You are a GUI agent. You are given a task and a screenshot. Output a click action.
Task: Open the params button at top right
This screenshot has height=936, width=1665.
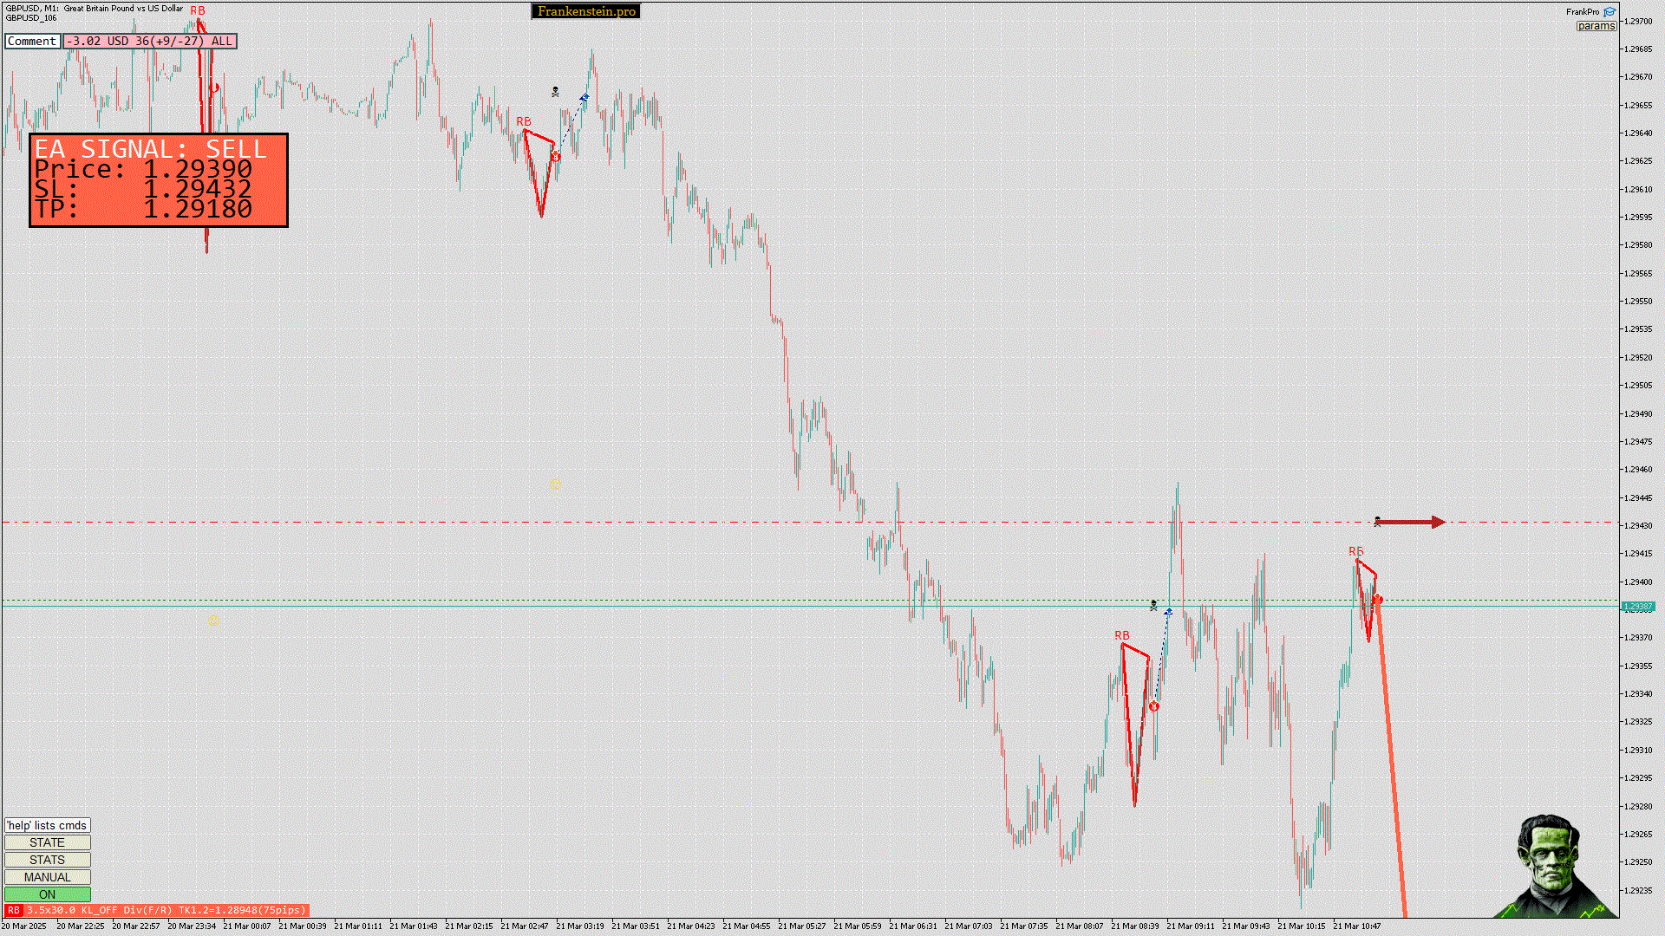click(1596, 26)
